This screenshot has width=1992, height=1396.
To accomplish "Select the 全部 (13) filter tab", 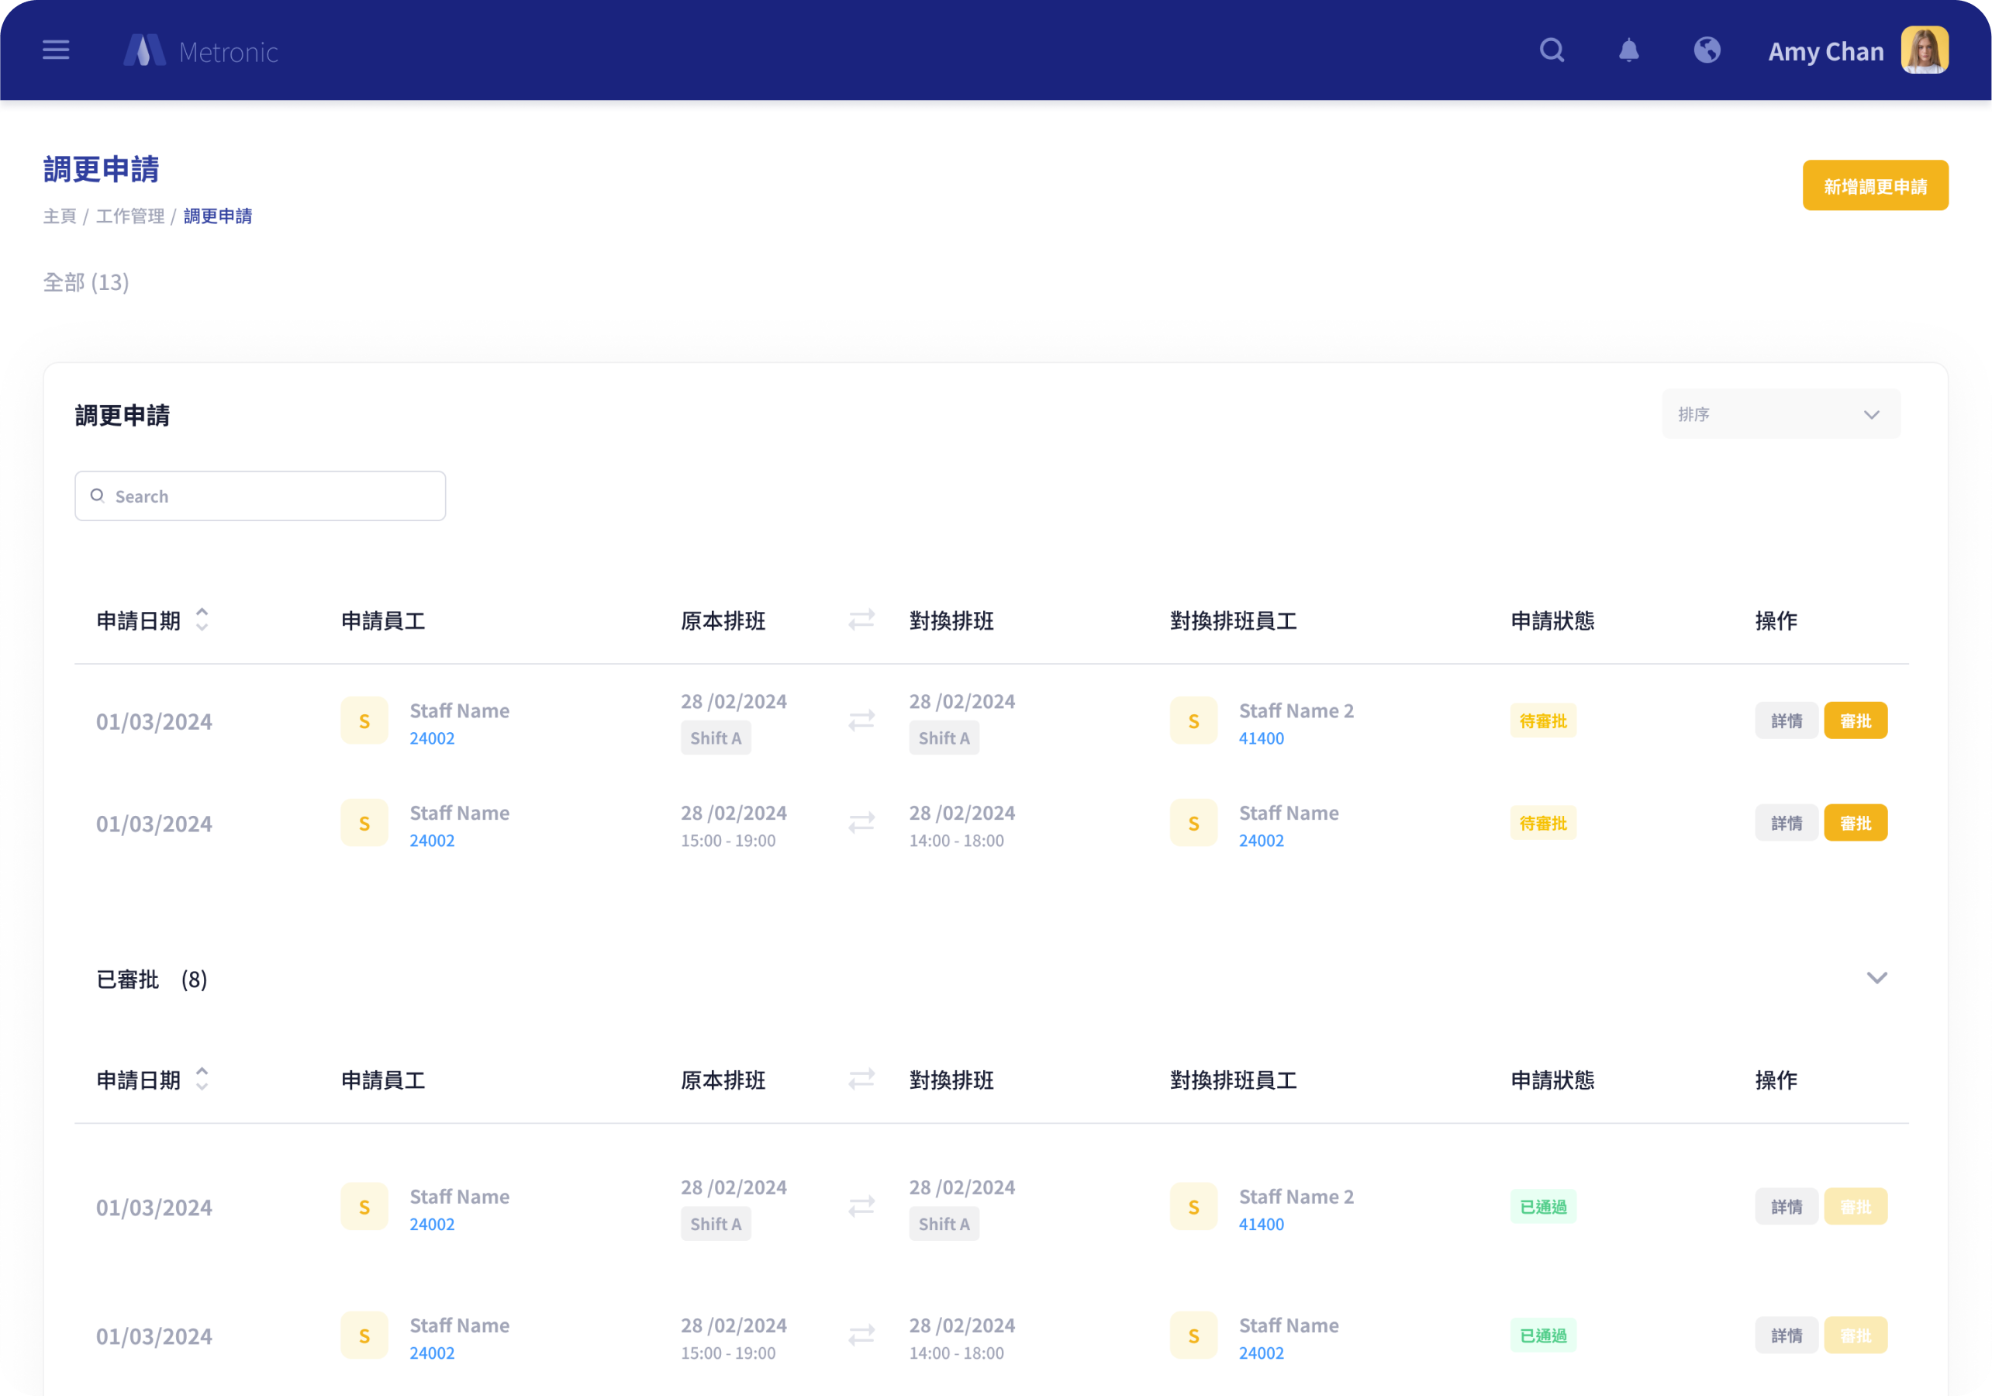I will click(x=86, y=282).
